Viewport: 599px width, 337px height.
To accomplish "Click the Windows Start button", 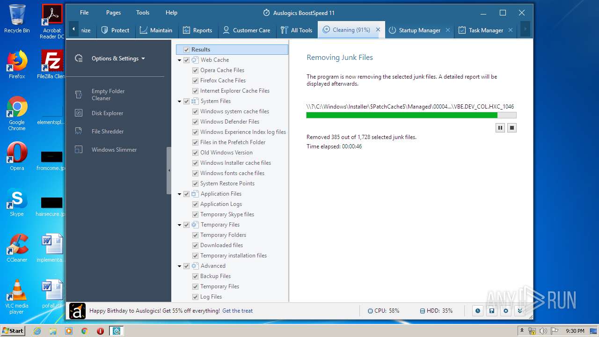I will pos(13,331).
